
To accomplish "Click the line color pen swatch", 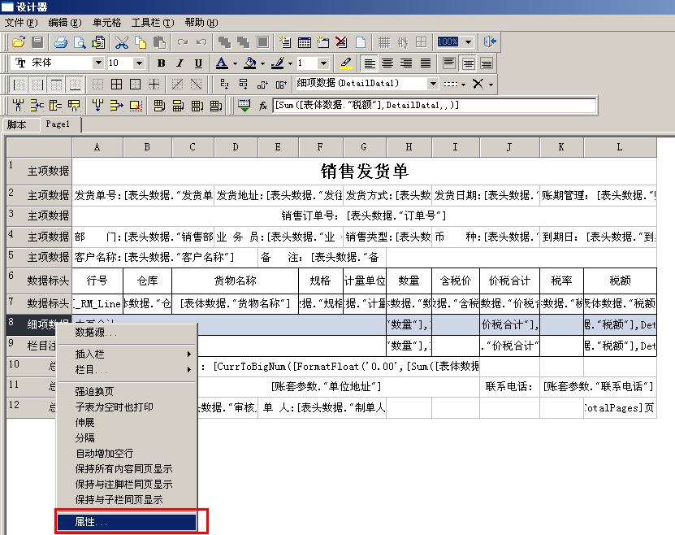I will pyautogui.click(x=278, y=63).
